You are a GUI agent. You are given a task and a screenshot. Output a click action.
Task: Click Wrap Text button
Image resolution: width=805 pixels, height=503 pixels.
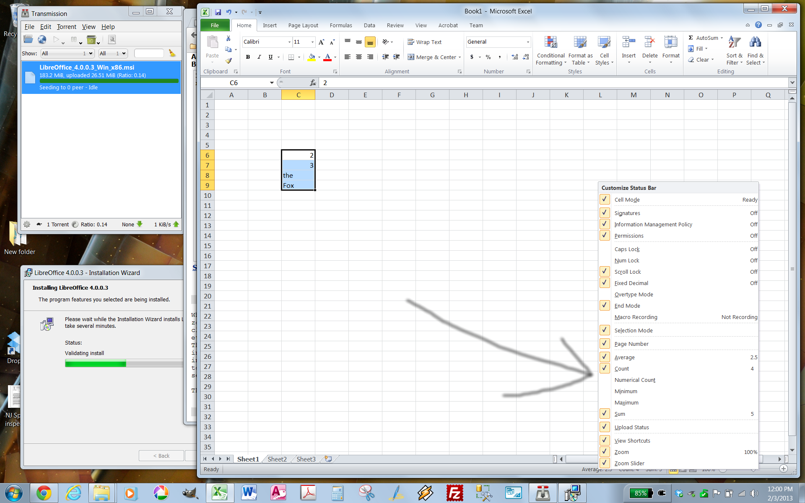[424, 42]
